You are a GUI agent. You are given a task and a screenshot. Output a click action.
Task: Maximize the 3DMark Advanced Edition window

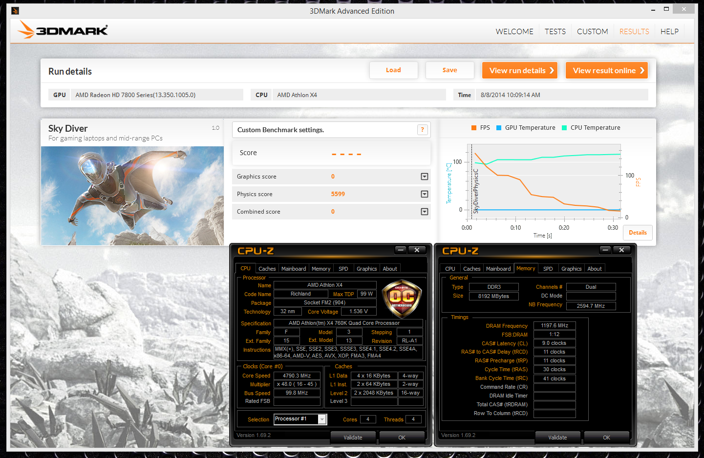tap(666, 9)
